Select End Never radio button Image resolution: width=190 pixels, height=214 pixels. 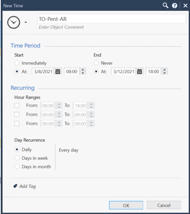96,63
